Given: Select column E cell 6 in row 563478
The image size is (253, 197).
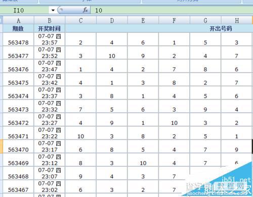Looking at the screenshot, I should pos(143,39).
